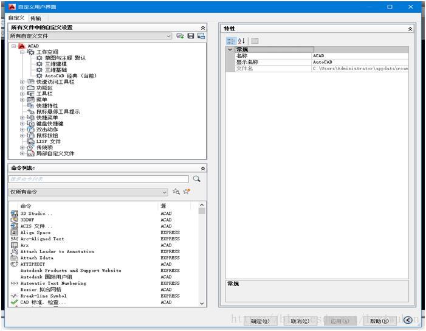
Task: Click the ATTIPEDIT command icon
Action: [14, 264]
